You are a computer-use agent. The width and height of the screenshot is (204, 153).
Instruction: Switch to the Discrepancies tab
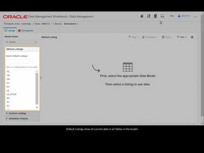point(26,31)
